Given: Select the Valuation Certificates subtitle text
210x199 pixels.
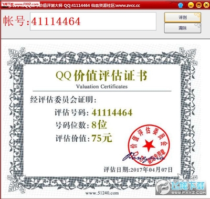Looking at the screenshot, I should pos(102,87).
